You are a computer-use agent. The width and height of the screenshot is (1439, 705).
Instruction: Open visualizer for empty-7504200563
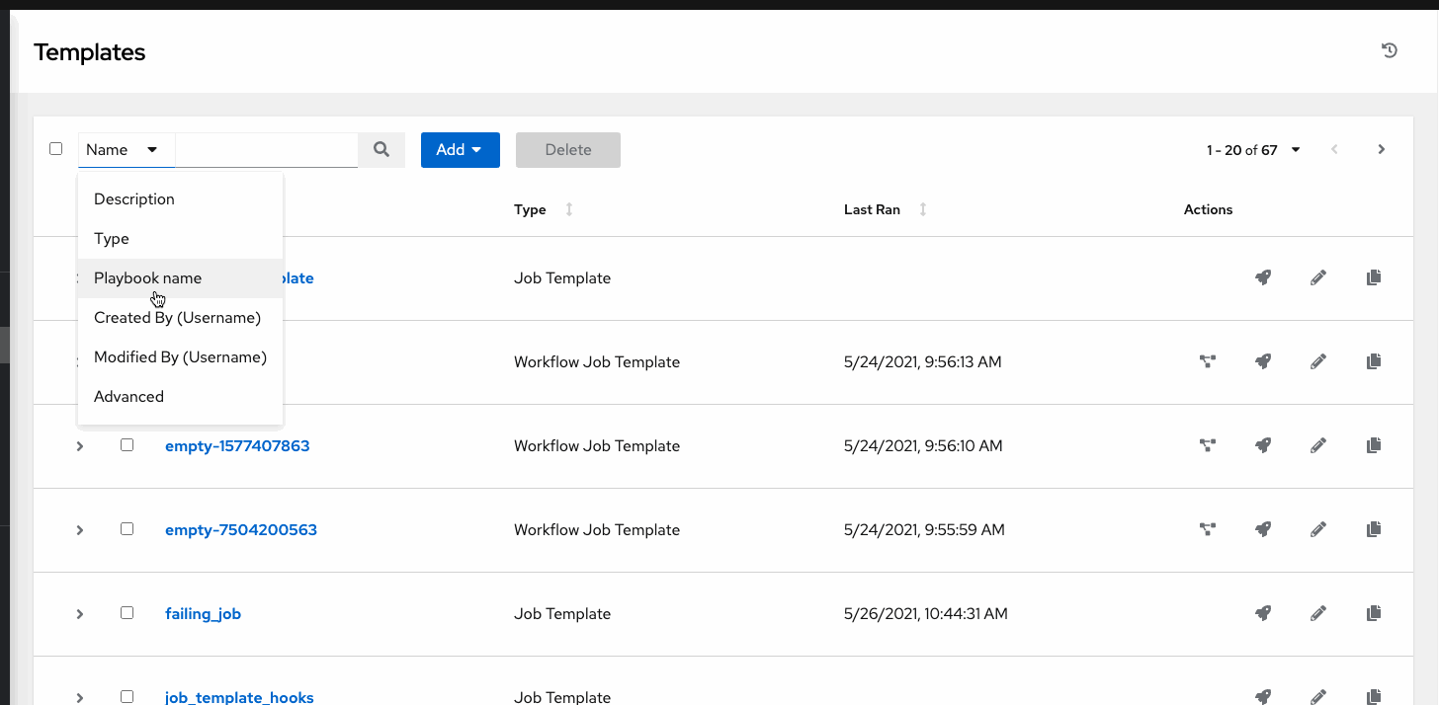point(1207,530)
